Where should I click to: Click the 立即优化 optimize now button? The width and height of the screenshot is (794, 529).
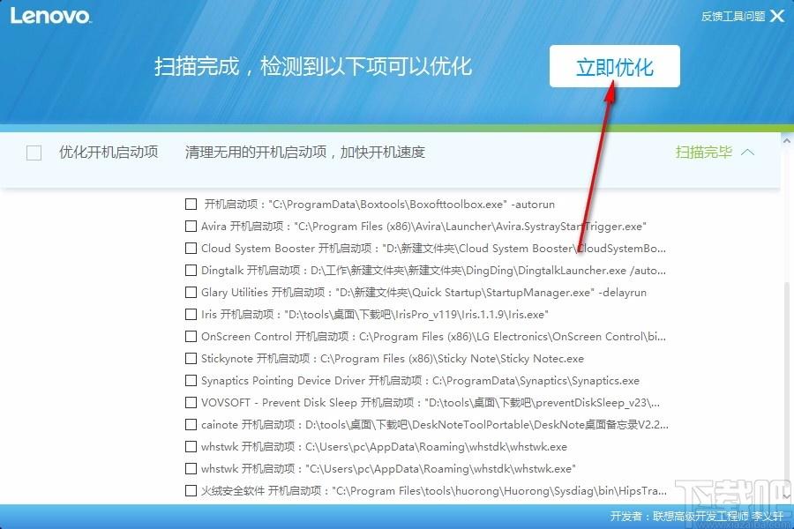point(614,66)
